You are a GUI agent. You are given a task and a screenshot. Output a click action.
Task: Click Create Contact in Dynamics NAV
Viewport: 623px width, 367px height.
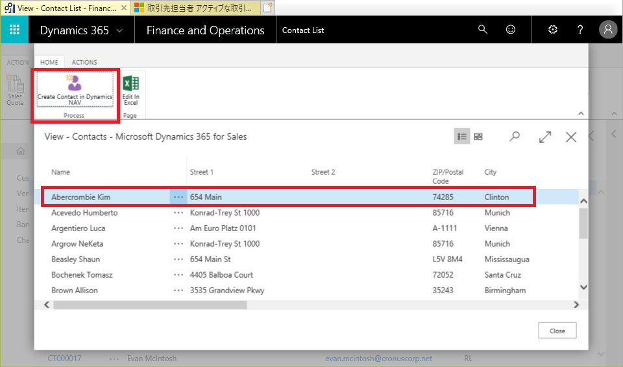pyautogui.click(x=75, y=91)
